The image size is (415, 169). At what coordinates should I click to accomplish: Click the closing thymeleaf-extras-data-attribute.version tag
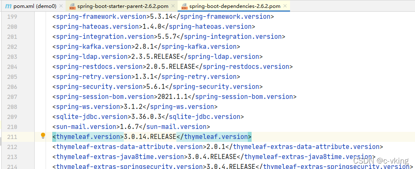click(304, 146)
